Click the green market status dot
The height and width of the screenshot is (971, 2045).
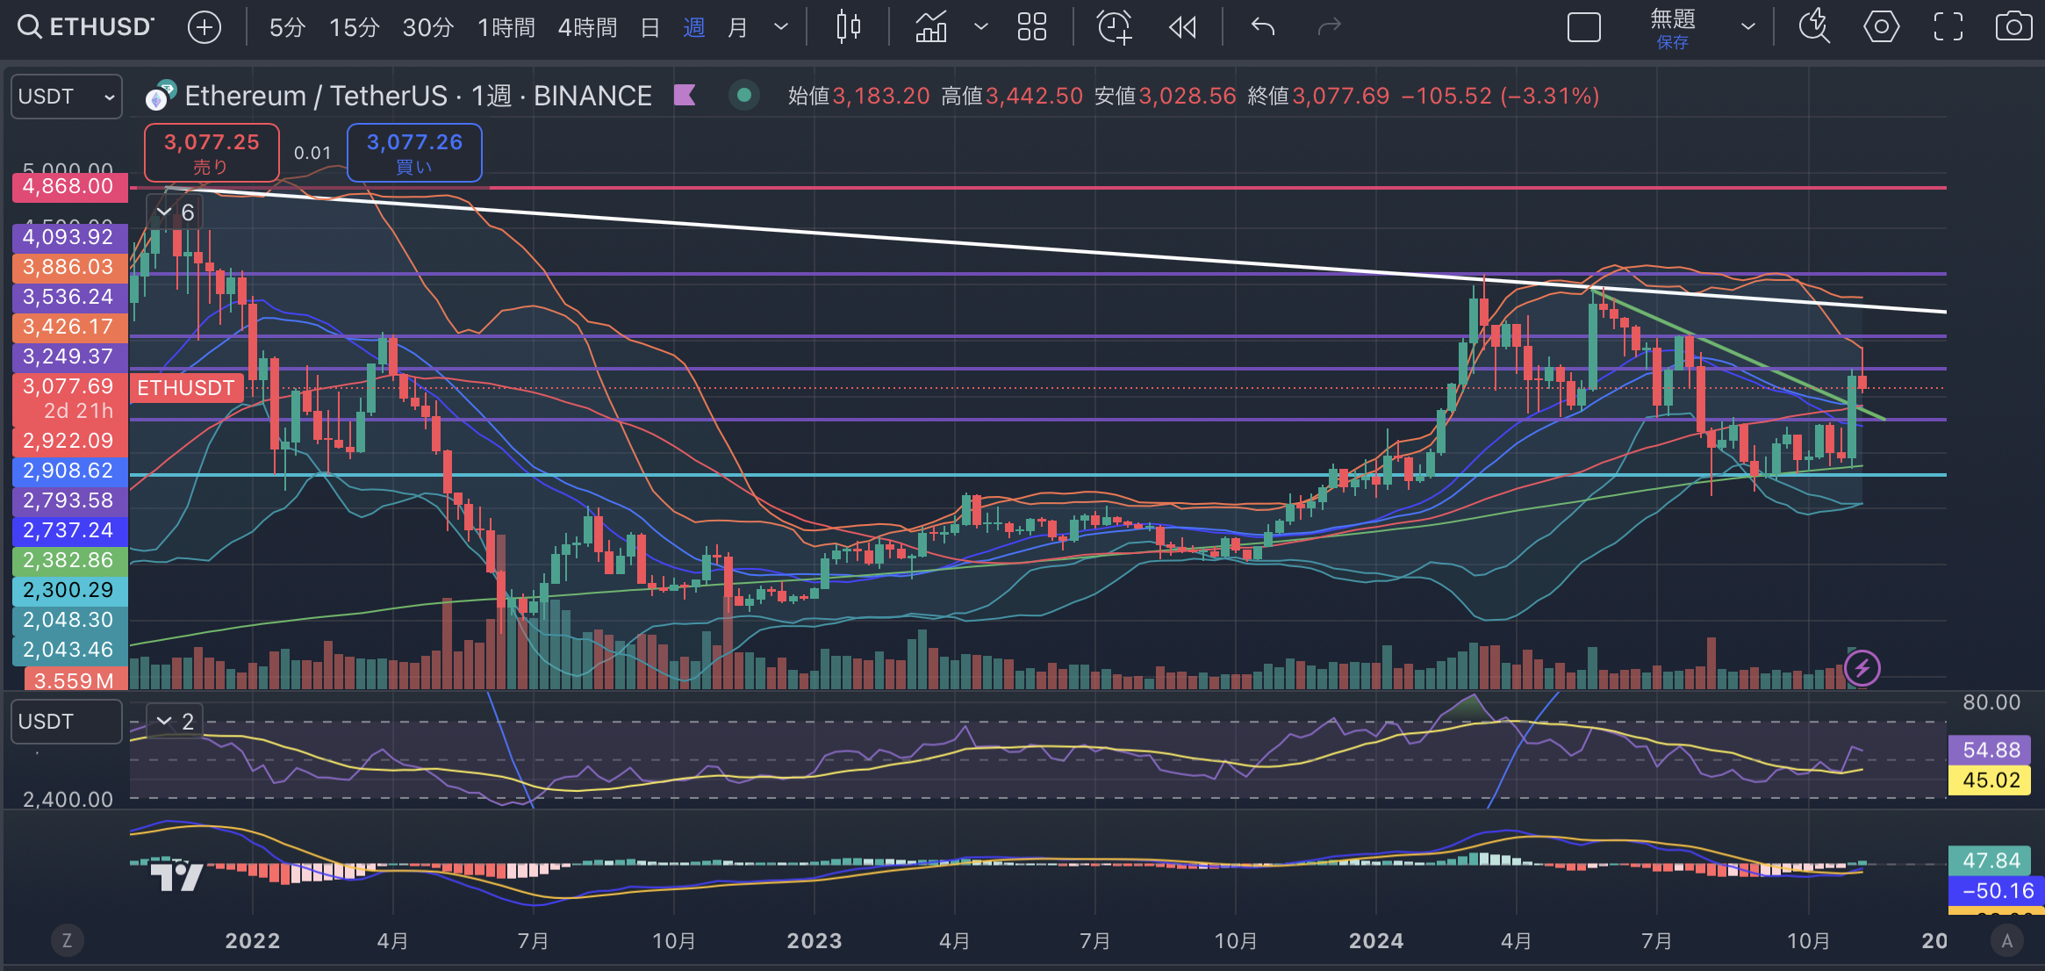pos(744,95)
